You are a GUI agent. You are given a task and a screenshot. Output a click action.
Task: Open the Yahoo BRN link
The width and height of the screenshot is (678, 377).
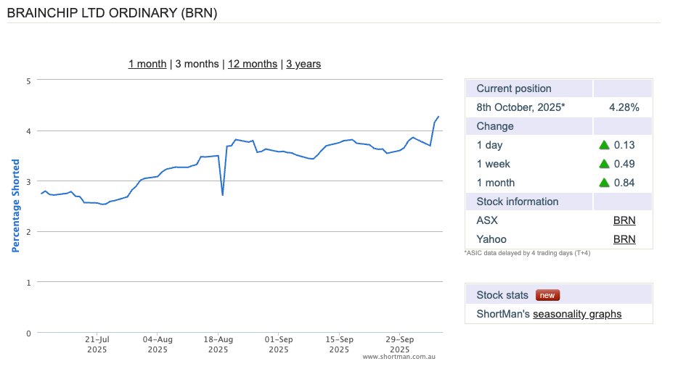pyautogui.click(x=624, y=239)
